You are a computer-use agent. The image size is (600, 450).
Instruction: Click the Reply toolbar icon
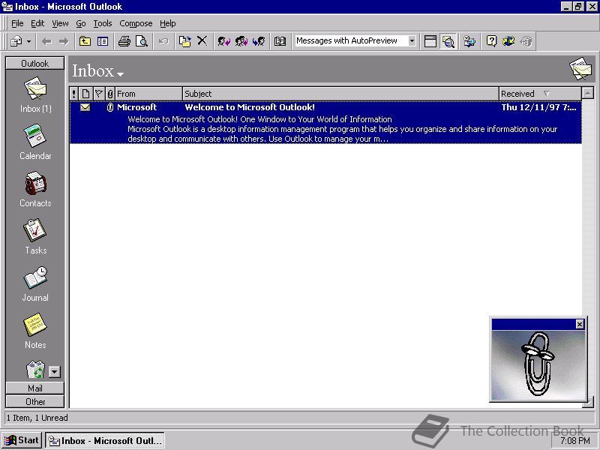click(x=223, y=41)
